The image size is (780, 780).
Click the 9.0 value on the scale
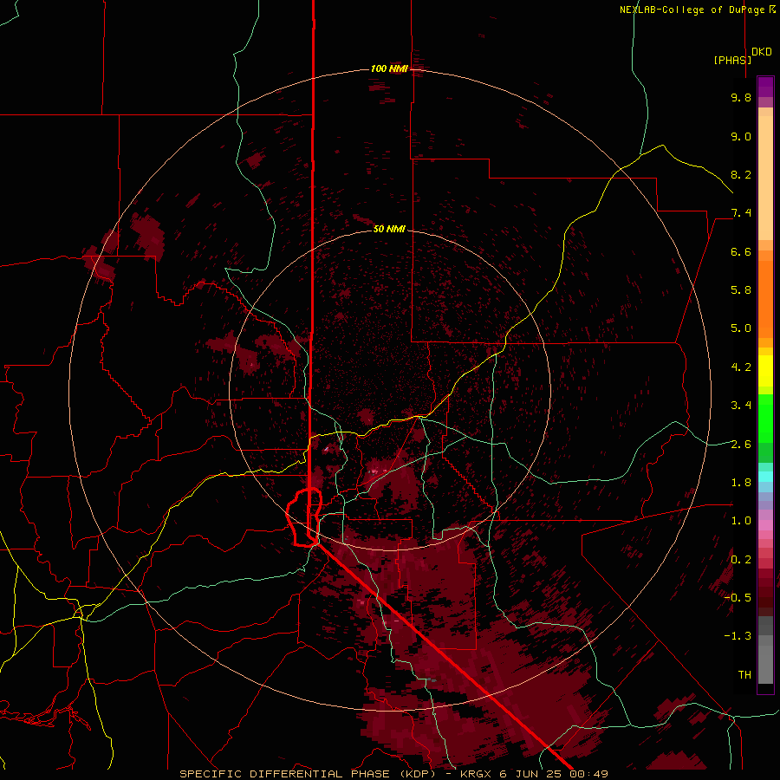(x=741, y=136)
